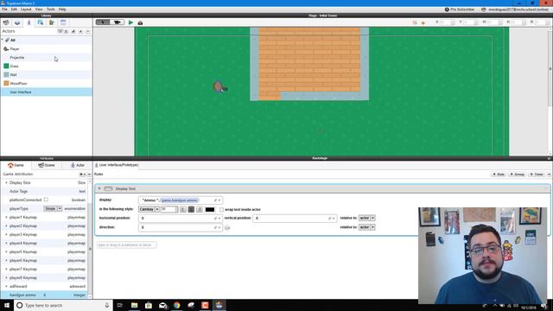
Task: Switch to the Game attributes tab
Action: (16, 165)
